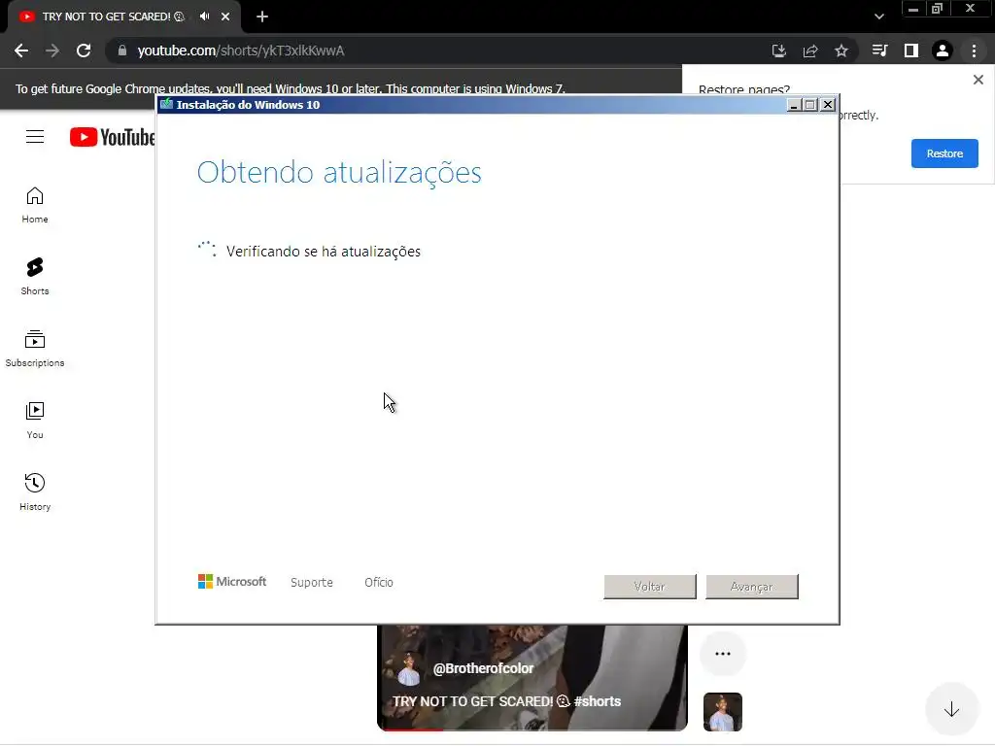Viewport: 995px width, 746px height.
Task: Open the You section in the sidebar
Action: coord(35,420)
